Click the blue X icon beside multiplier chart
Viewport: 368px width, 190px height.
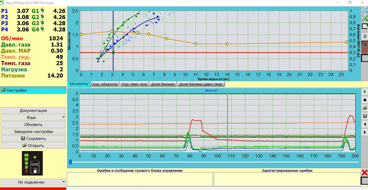click(365, 11)
